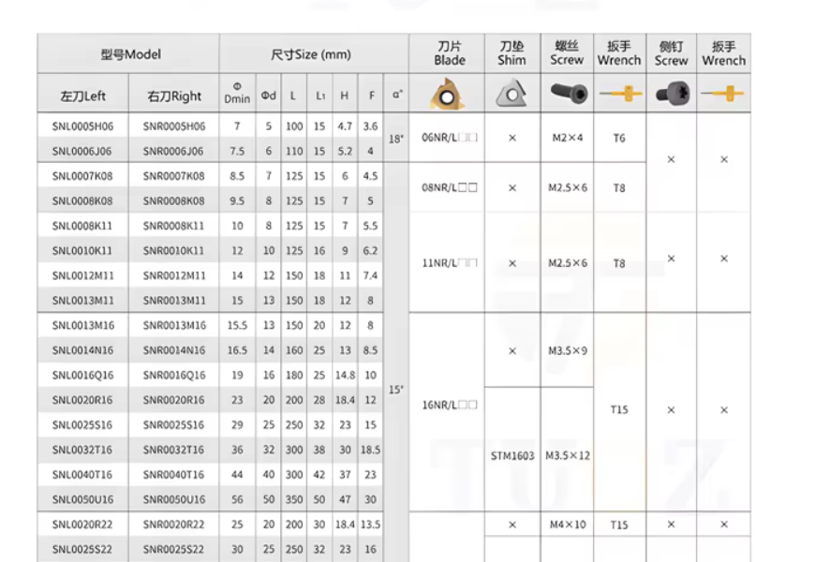Select right model SNR0010K11
The image size is (830, 562).
pos(173,250)
